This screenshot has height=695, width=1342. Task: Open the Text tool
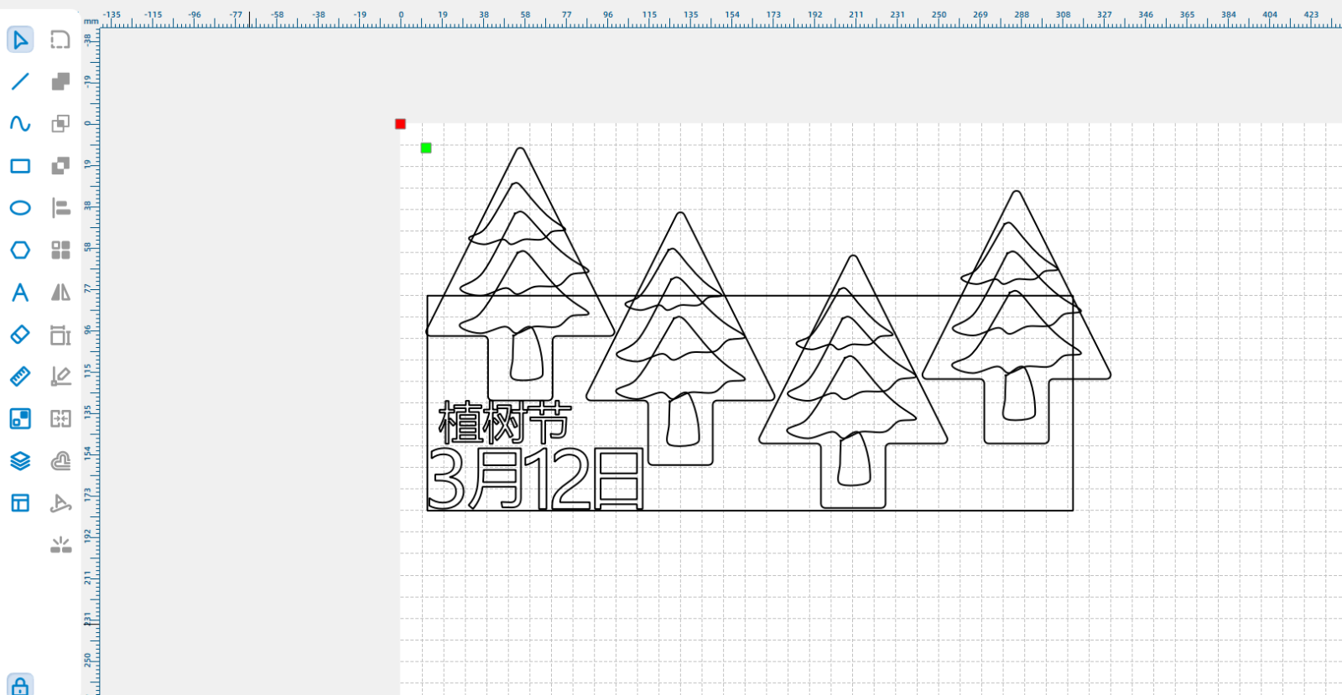[x=20, y=293]
